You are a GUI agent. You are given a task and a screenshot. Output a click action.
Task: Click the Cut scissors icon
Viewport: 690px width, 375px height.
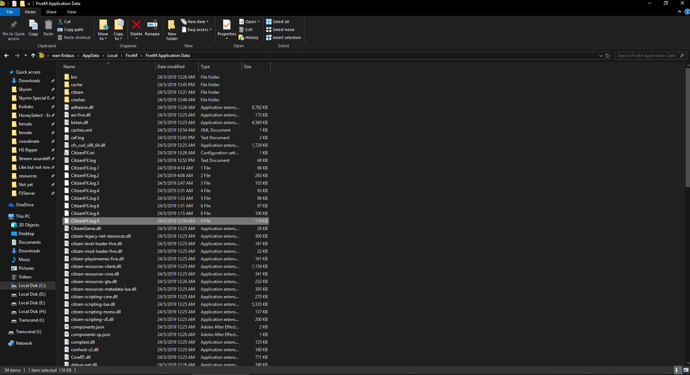[61, 22]
